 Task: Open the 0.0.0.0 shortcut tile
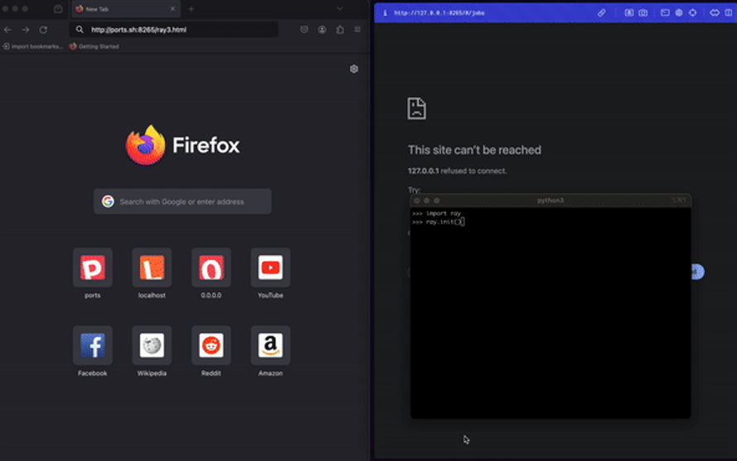(x=211, y=267)
